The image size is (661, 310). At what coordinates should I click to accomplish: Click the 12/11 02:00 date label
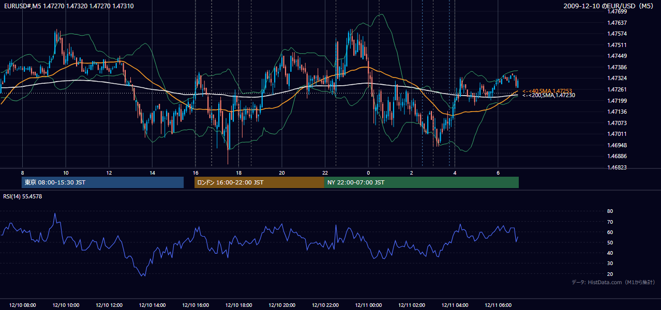click(x=411, y=305)
